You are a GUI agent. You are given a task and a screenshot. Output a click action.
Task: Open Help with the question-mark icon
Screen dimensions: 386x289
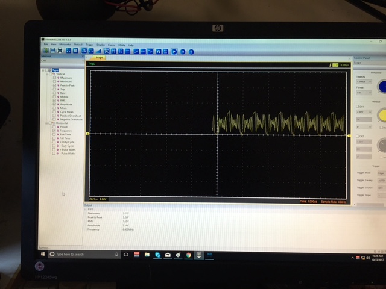point(191,52)
